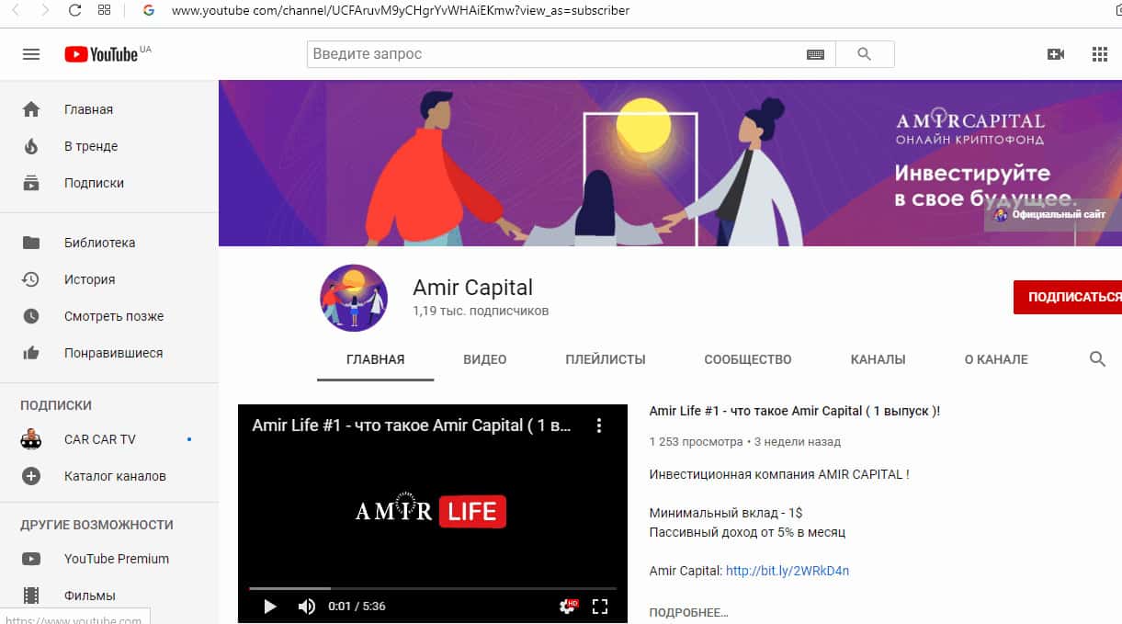Click the video title overlay in player
Screen dimensions: 1122x624
tap(412, 425)
